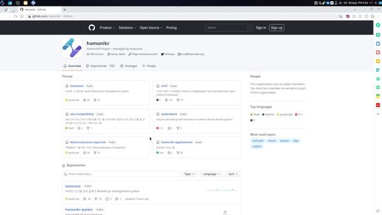Open hamonikr organization avatar
This screenshot has width=382, height=215.
(x=72, y=48)
